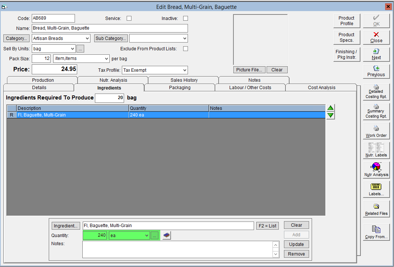This screenshot has height=267, width=394.
Task: Switch to the Nutr. Analysis tab
Action: [x=113, y=80]
